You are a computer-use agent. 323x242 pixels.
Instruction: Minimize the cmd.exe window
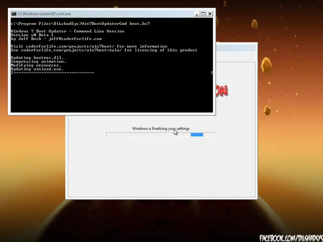pyautogui.click(x=197, y=14)
